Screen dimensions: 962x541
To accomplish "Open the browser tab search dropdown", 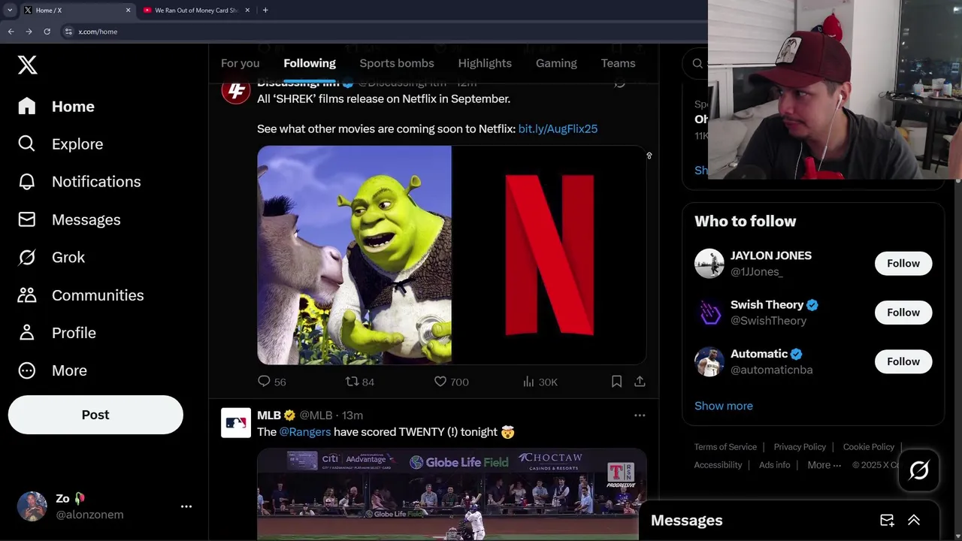I will pos(9,10).
